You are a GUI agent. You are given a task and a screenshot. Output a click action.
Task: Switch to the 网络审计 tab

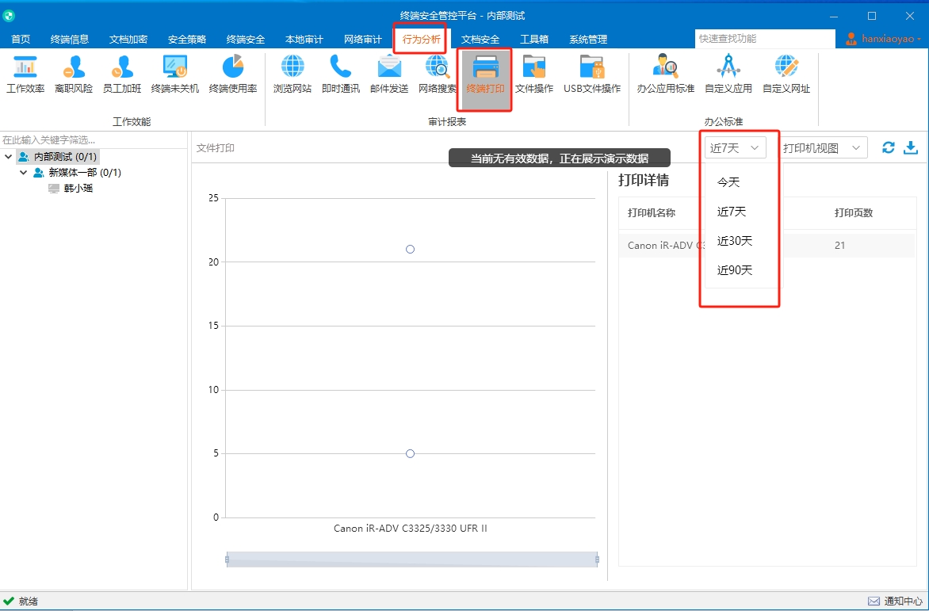tap(362, 39)
